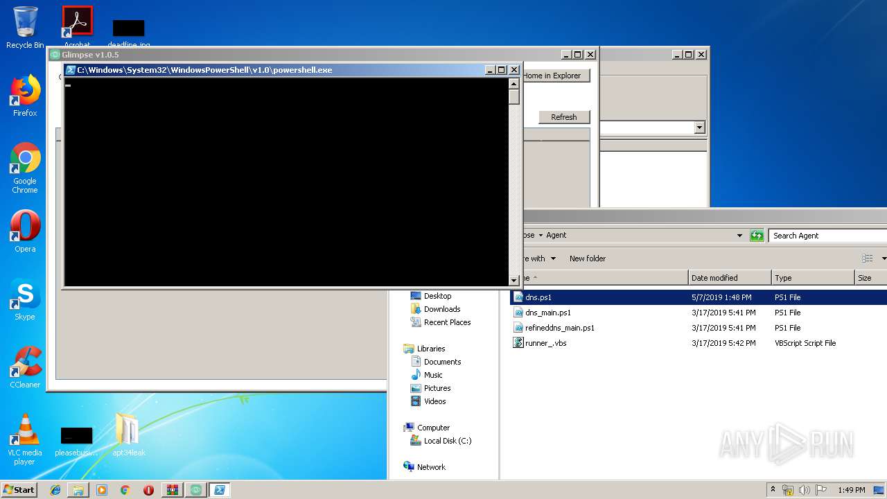This screenshot has width=887, height=499.
Task: Click the Agent breadcrumb in address bar
Action: click(556, 236)
